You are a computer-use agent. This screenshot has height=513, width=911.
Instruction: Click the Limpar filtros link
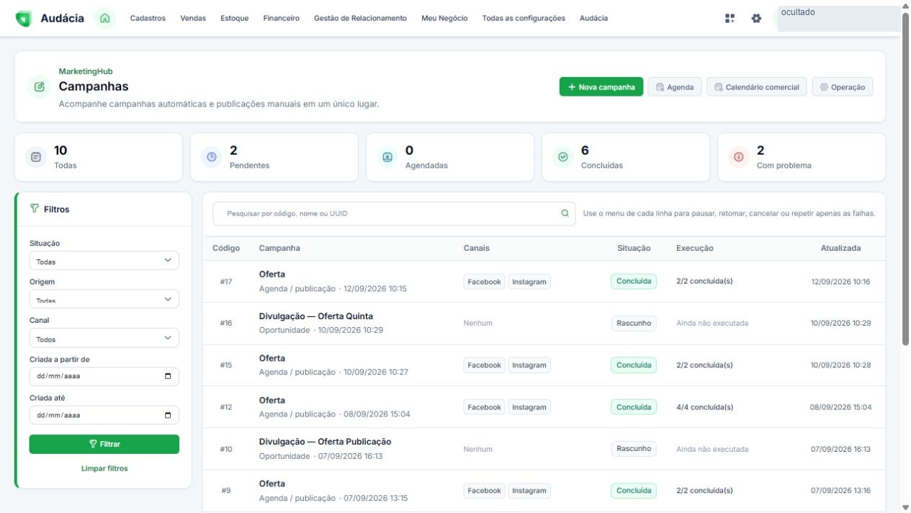(x=104, y=468)
